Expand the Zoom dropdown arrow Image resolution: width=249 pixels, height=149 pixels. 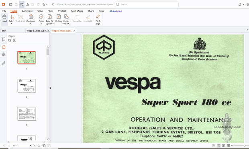coord(41,24)
